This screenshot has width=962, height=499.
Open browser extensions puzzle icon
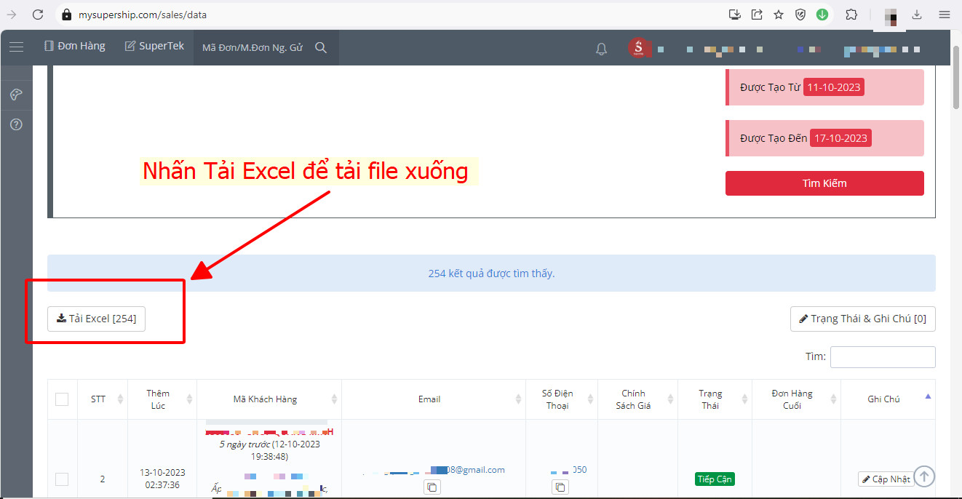point(851,15)
